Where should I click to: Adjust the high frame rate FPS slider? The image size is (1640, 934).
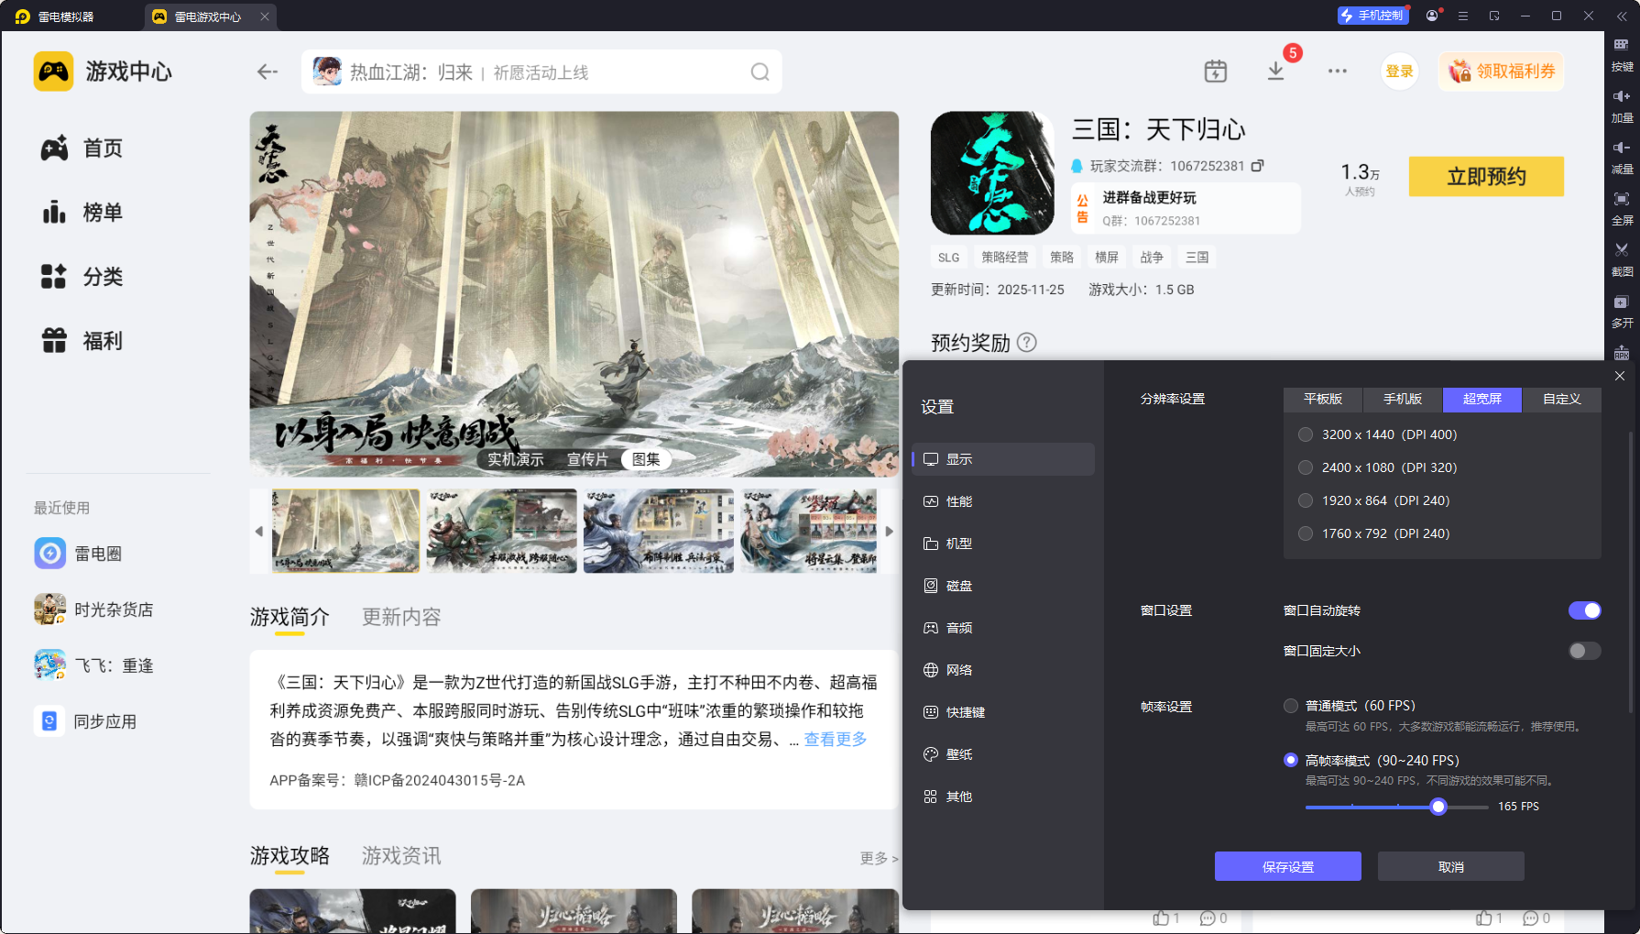click(1438, 807)
